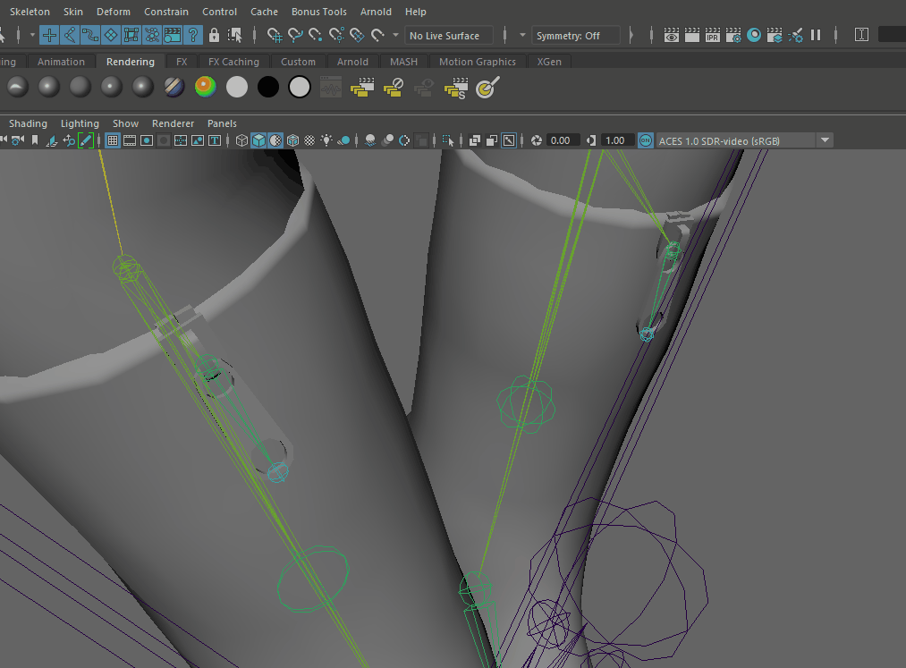Click the gamma value field showing 1.00
Screen dimensions: 906x668
614,140
